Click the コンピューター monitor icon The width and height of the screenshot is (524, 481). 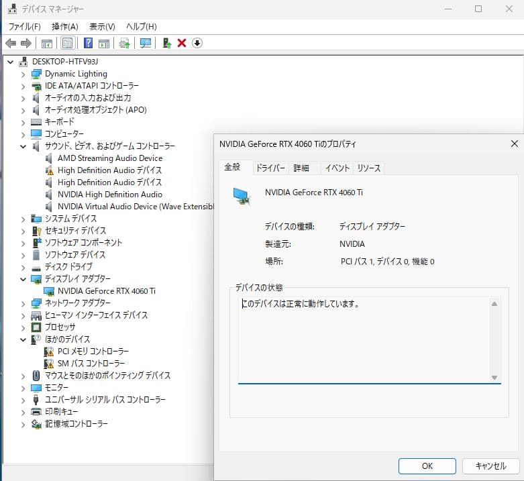pyautogui.click(x=36, y=134)
